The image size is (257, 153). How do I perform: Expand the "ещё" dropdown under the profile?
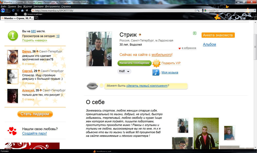tap(124, 71)
